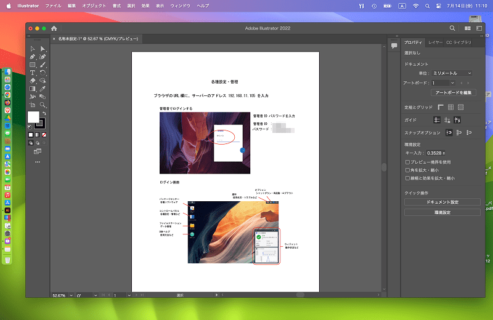Enable 角を拡大・縮小 checkbox
The image size is (493, 320).
point(407,170)
